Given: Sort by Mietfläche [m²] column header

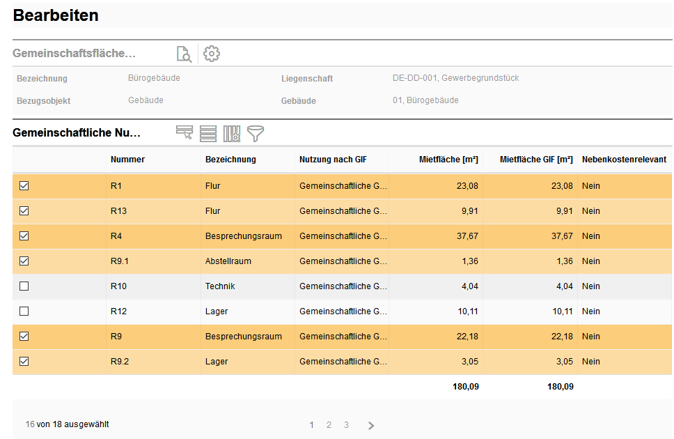Looking at the screenshot, I should click(448, 160).
